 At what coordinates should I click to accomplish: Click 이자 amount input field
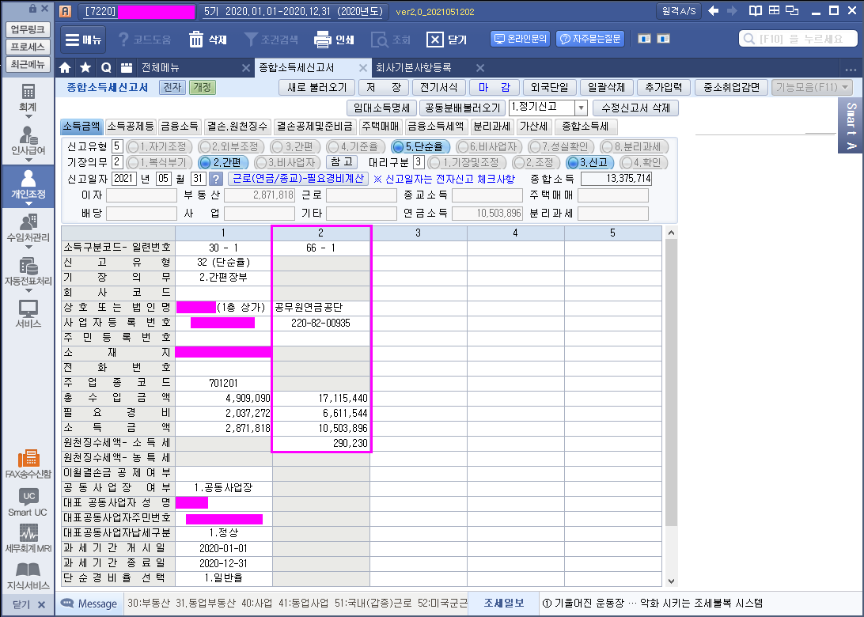pyautogui.click(x=142, y=195)
